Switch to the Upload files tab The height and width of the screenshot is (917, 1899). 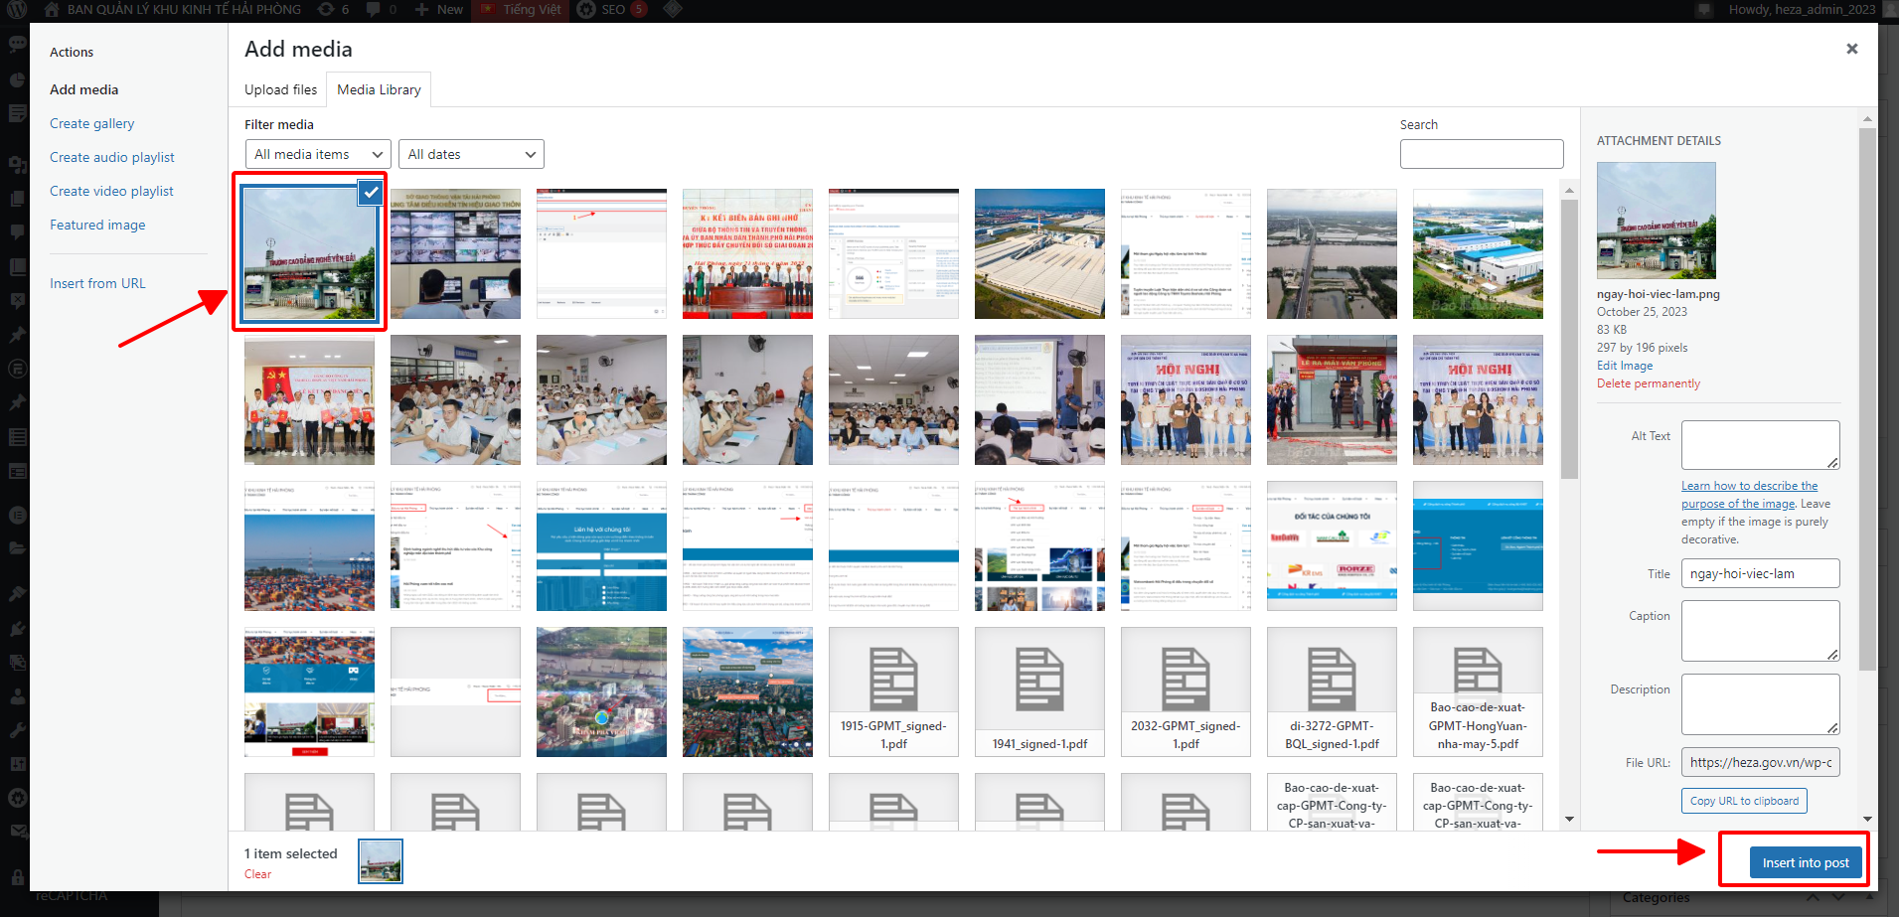point(280,89)
